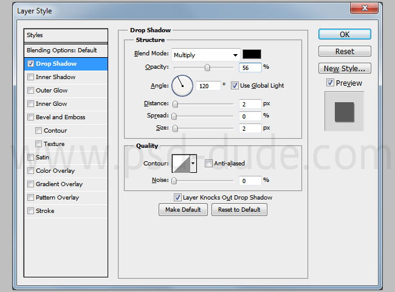Open the Contour picker dropdown arrow
The width and height of the screenshot is (395, 292).
coord(193,164)
